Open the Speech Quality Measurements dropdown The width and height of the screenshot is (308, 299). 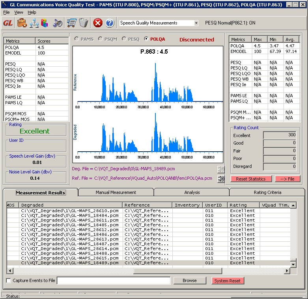pos(196,23)
